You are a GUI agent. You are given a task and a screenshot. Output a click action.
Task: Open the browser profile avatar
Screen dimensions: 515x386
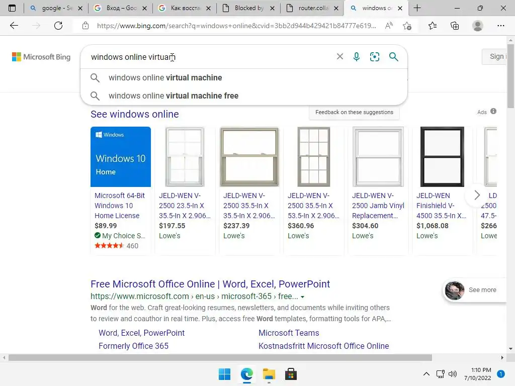point(478,26)
